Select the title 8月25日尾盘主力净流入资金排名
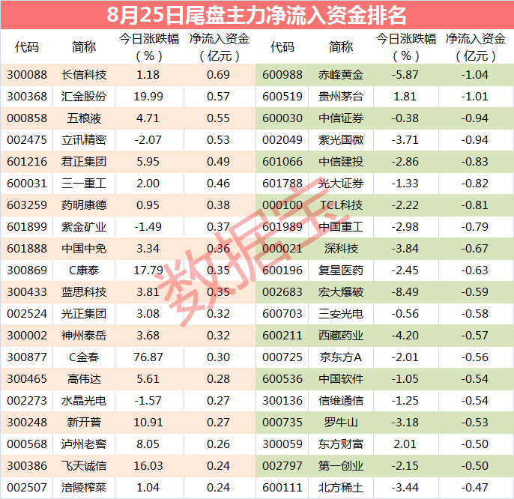 [x=256, y=15]
